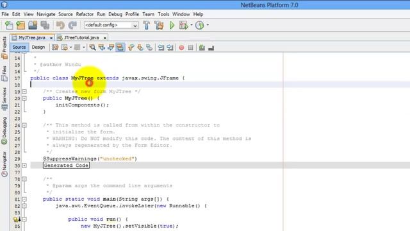The width and height of the screenshot is (410, 231).
Task: Click the Undo arrow icon
Action: 60,25
